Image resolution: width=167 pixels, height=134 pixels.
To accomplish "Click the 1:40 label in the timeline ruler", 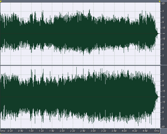I will pos(52,131).
